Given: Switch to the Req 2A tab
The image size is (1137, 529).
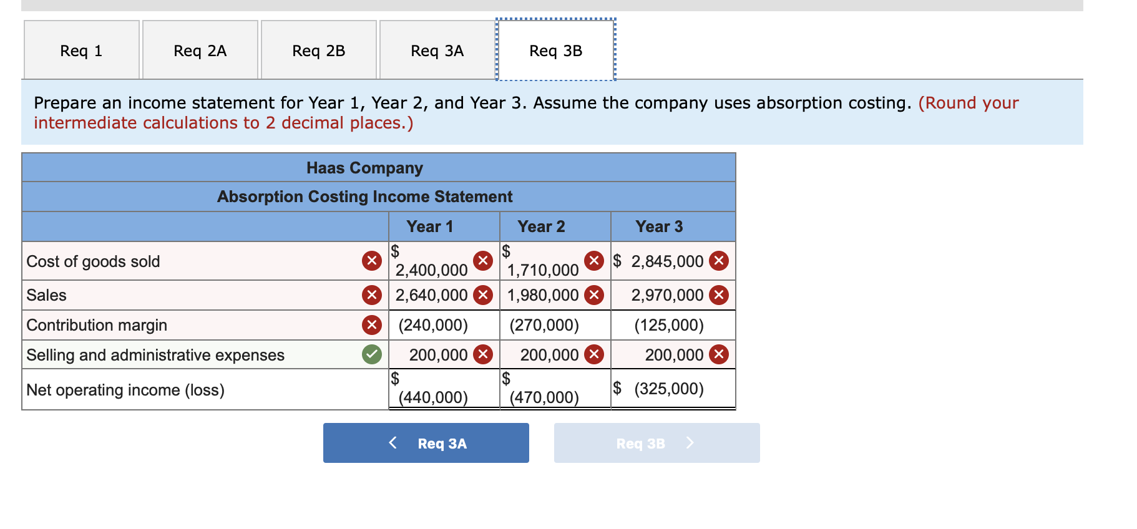Looking at the screenshot, I should pyautogui.click(x=200, y=50).
